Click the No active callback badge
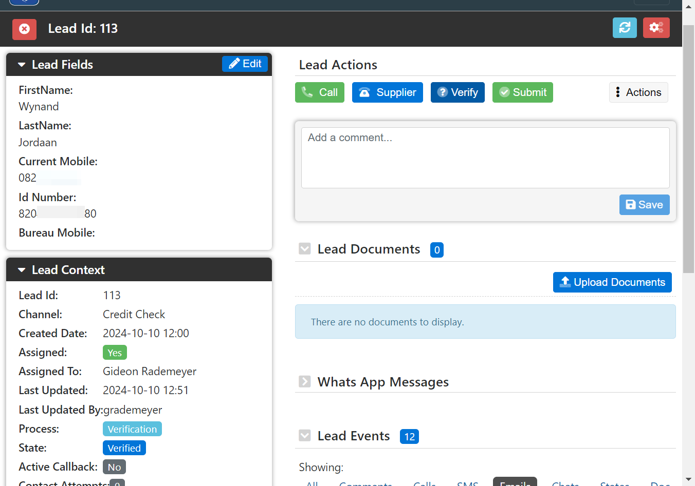 114,467
